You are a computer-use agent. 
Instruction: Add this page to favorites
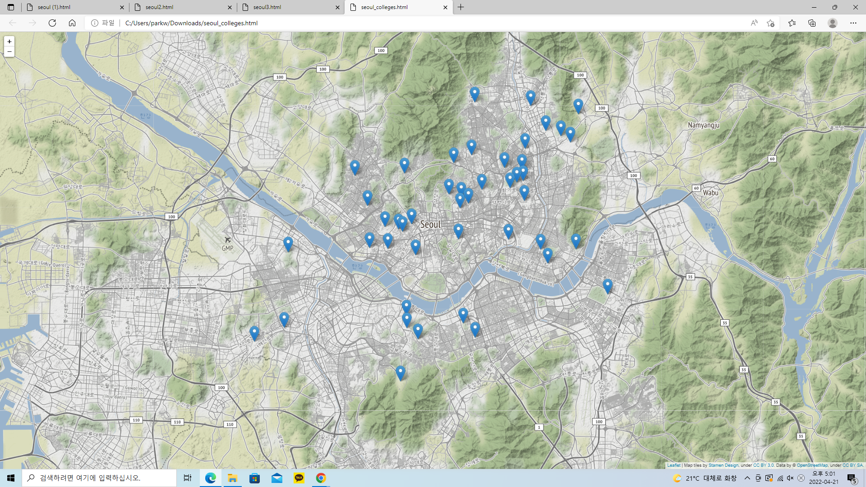click(x=770, y=23)
